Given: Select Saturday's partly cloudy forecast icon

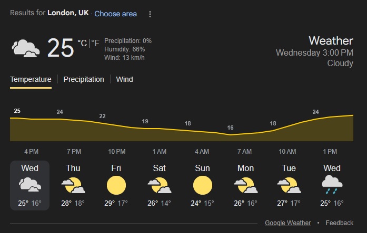Looking at the screenshot, I should [x=159, y=185].
